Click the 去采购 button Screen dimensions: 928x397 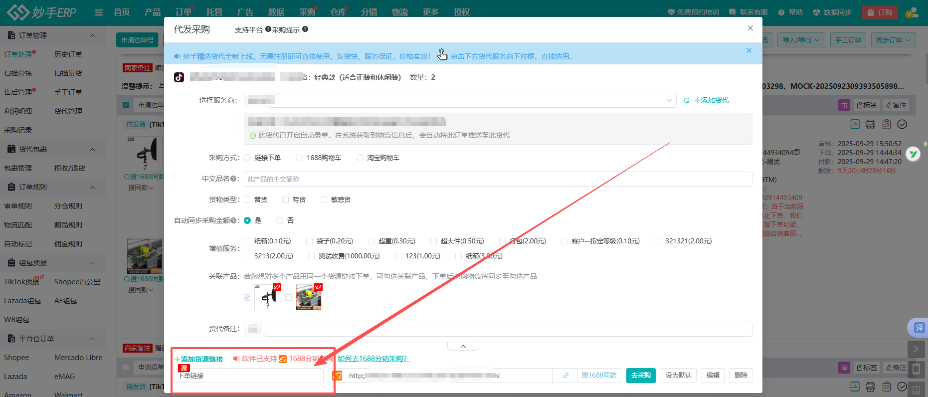(641, 376)
